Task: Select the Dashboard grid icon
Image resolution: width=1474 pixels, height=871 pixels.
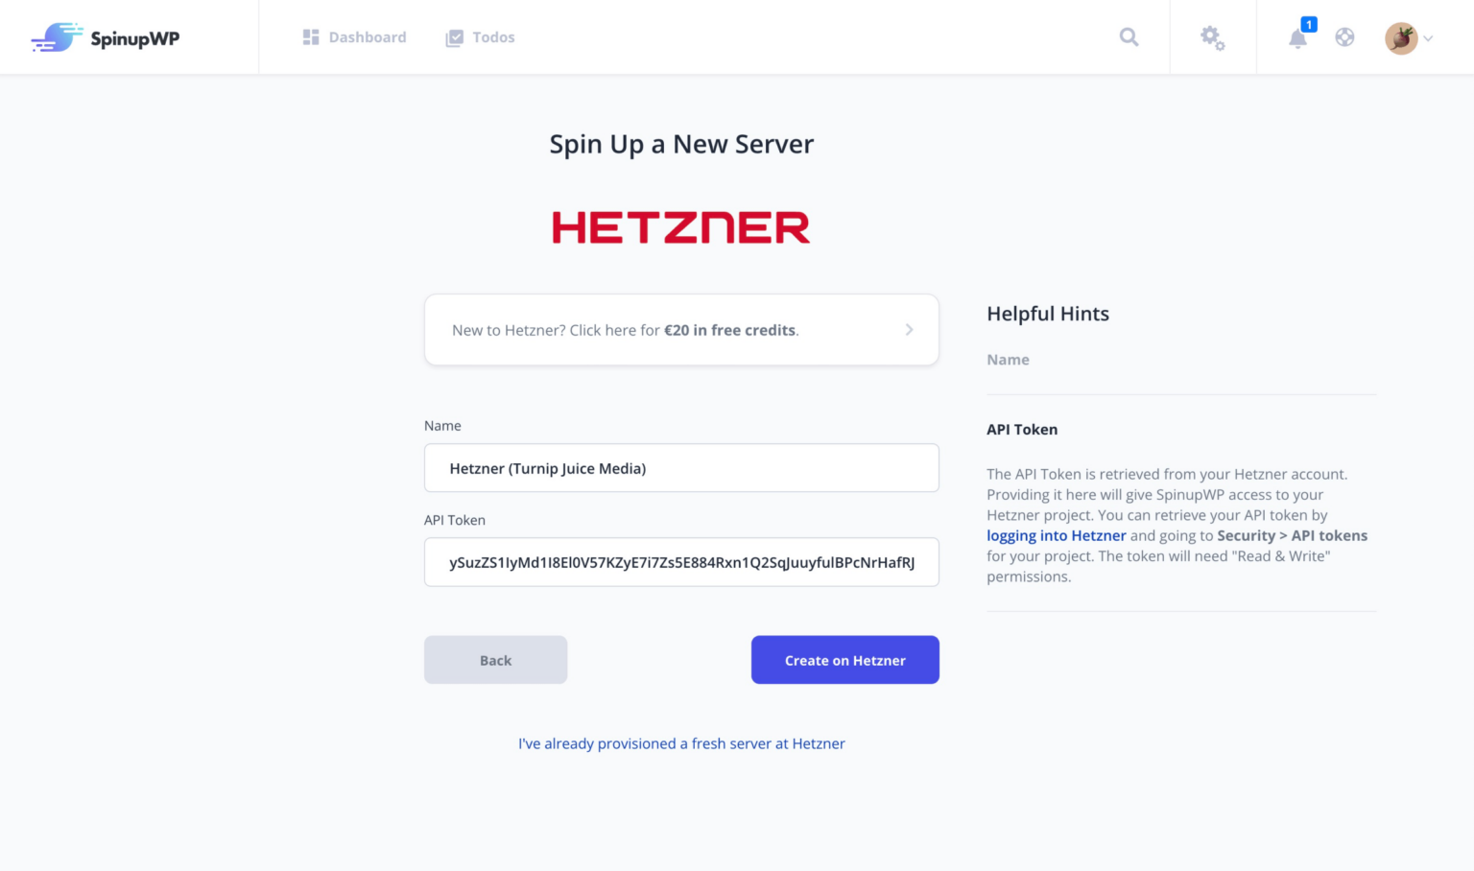Action: tap(310, 35)
